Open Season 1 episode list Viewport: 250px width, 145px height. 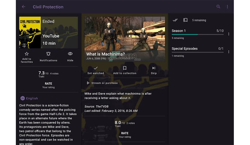[179, 31]
